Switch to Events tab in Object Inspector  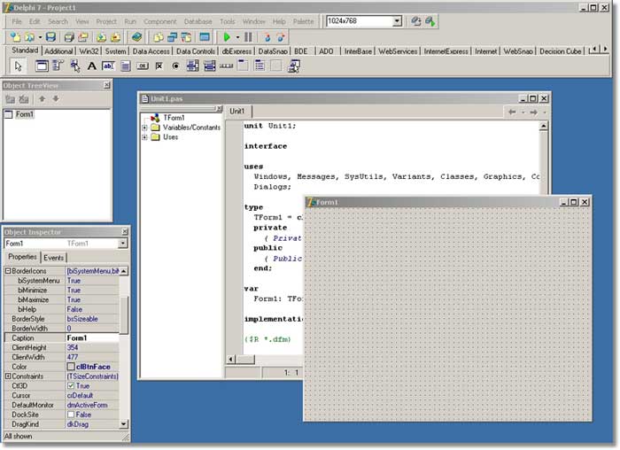54,258
